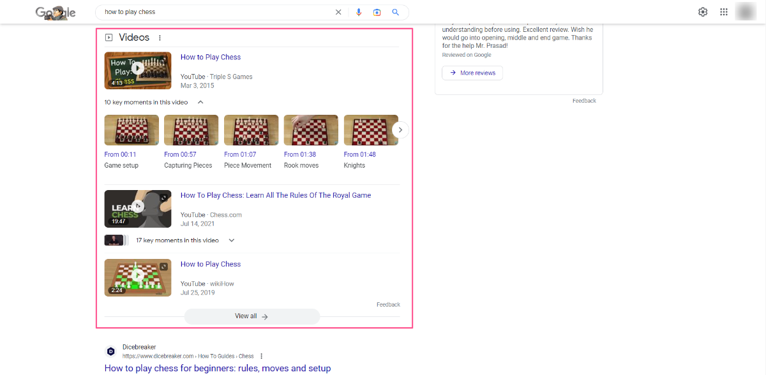Jump to Capturing Pieces moment thumbnail
Viewport: 766px width, 375px height.
click(191, 130)
